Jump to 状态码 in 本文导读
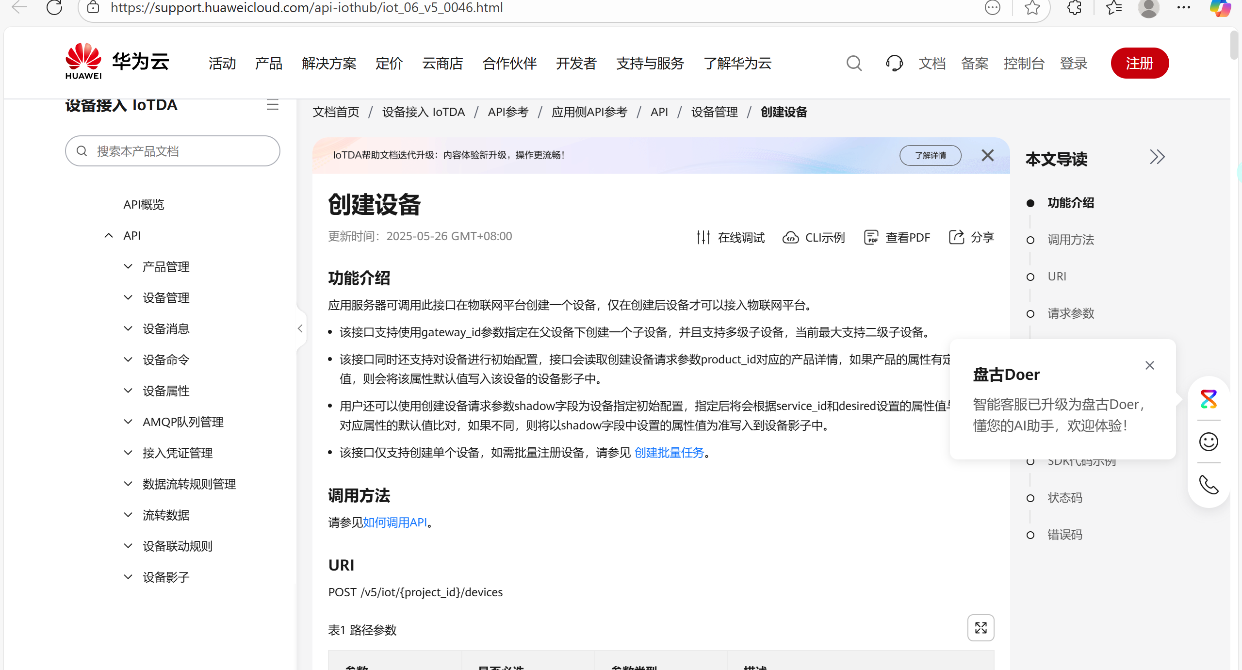 click(1064, 498)
